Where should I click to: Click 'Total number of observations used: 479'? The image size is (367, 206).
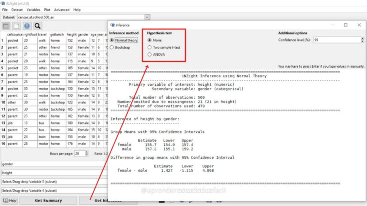pos(161,106)
